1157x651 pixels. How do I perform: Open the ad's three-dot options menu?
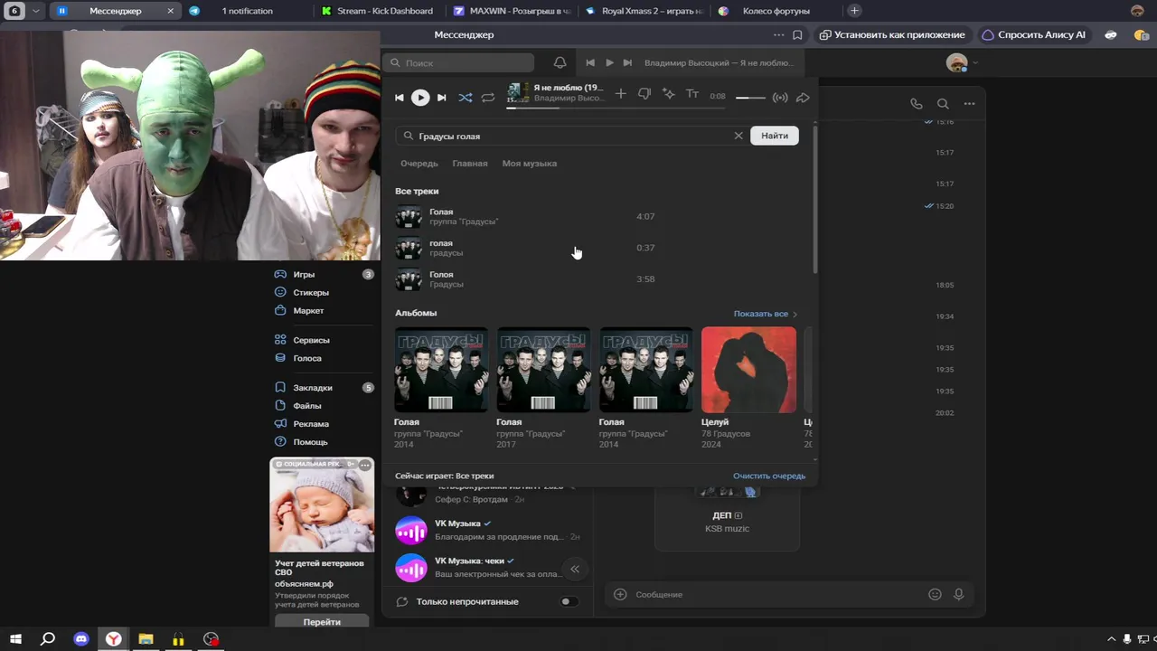[x=365, y=465]
